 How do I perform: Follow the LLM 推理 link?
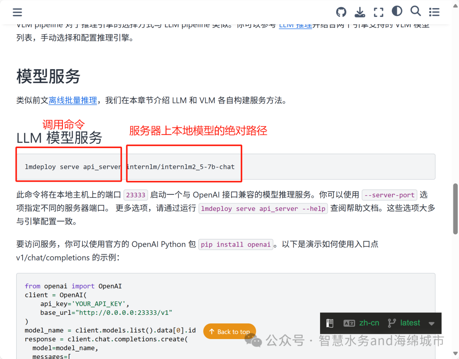tap(295, 26)
